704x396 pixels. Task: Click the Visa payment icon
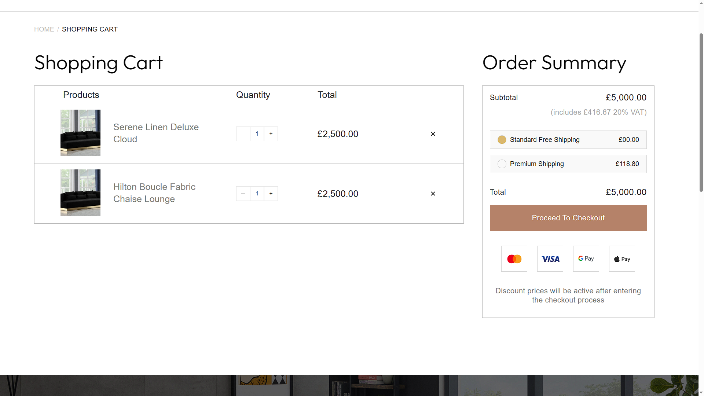coord(550,259)
